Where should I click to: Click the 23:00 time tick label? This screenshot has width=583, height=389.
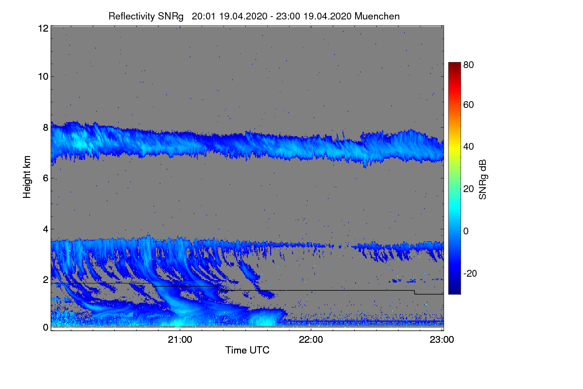coord(442,339)
